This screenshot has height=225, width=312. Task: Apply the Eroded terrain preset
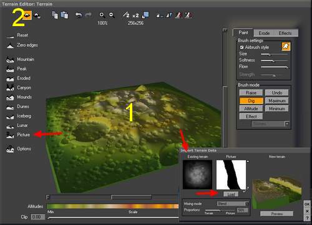click(18, 78)
